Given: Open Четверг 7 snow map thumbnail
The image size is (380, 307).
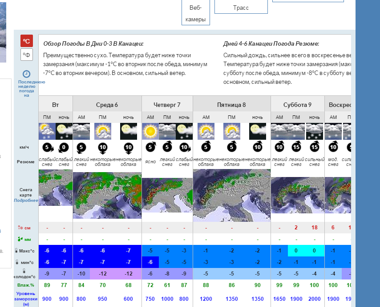Looking at the screenshot, I should 167,195.
